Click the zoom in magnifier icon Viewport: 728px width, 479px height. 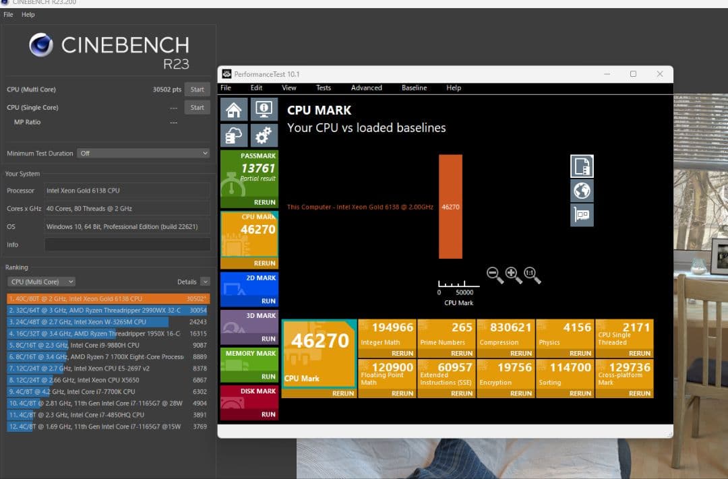[x=514, y=274]
